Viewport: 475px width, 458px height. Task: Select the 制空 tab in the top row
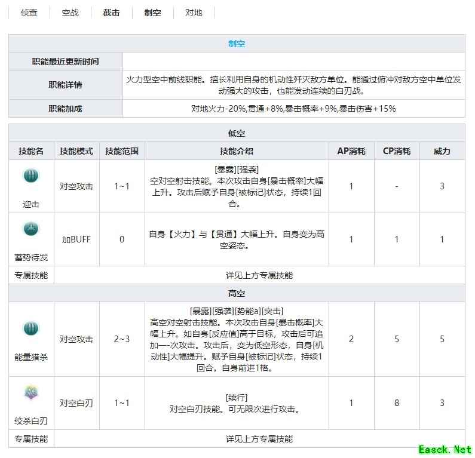click(x=152, y=13)
